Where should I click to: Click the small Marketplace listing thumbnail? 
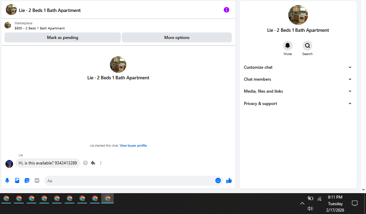[x=8, y=25]
